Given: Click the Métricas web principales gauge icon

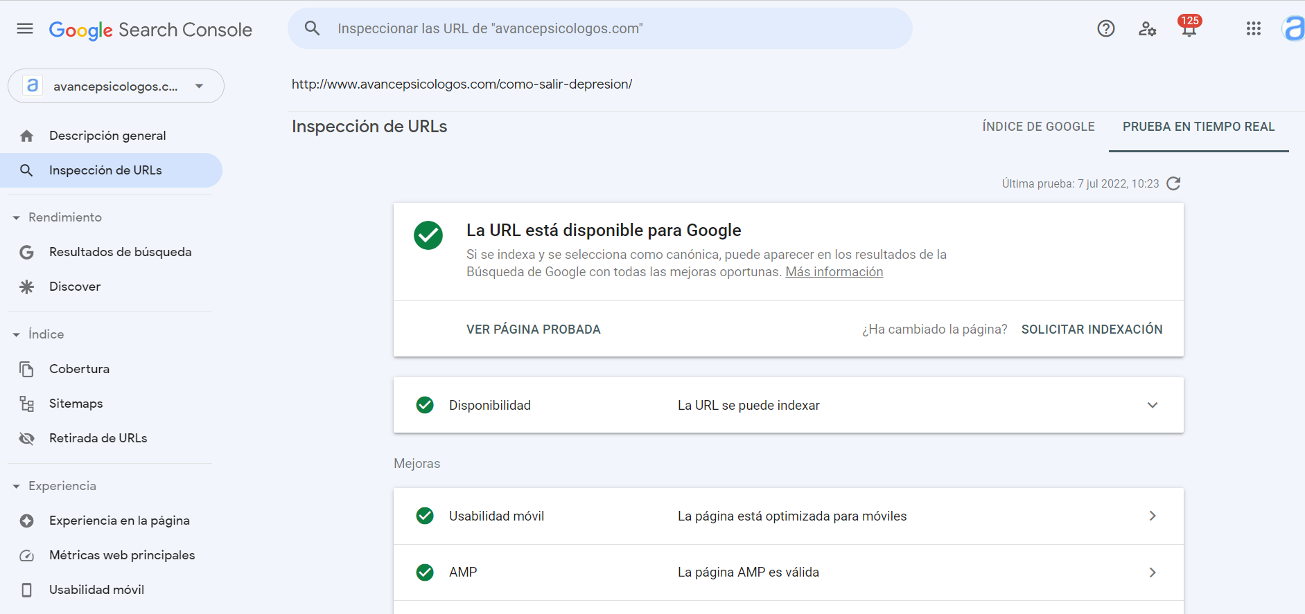Looking at the screenshot, I should pos(26,555).
